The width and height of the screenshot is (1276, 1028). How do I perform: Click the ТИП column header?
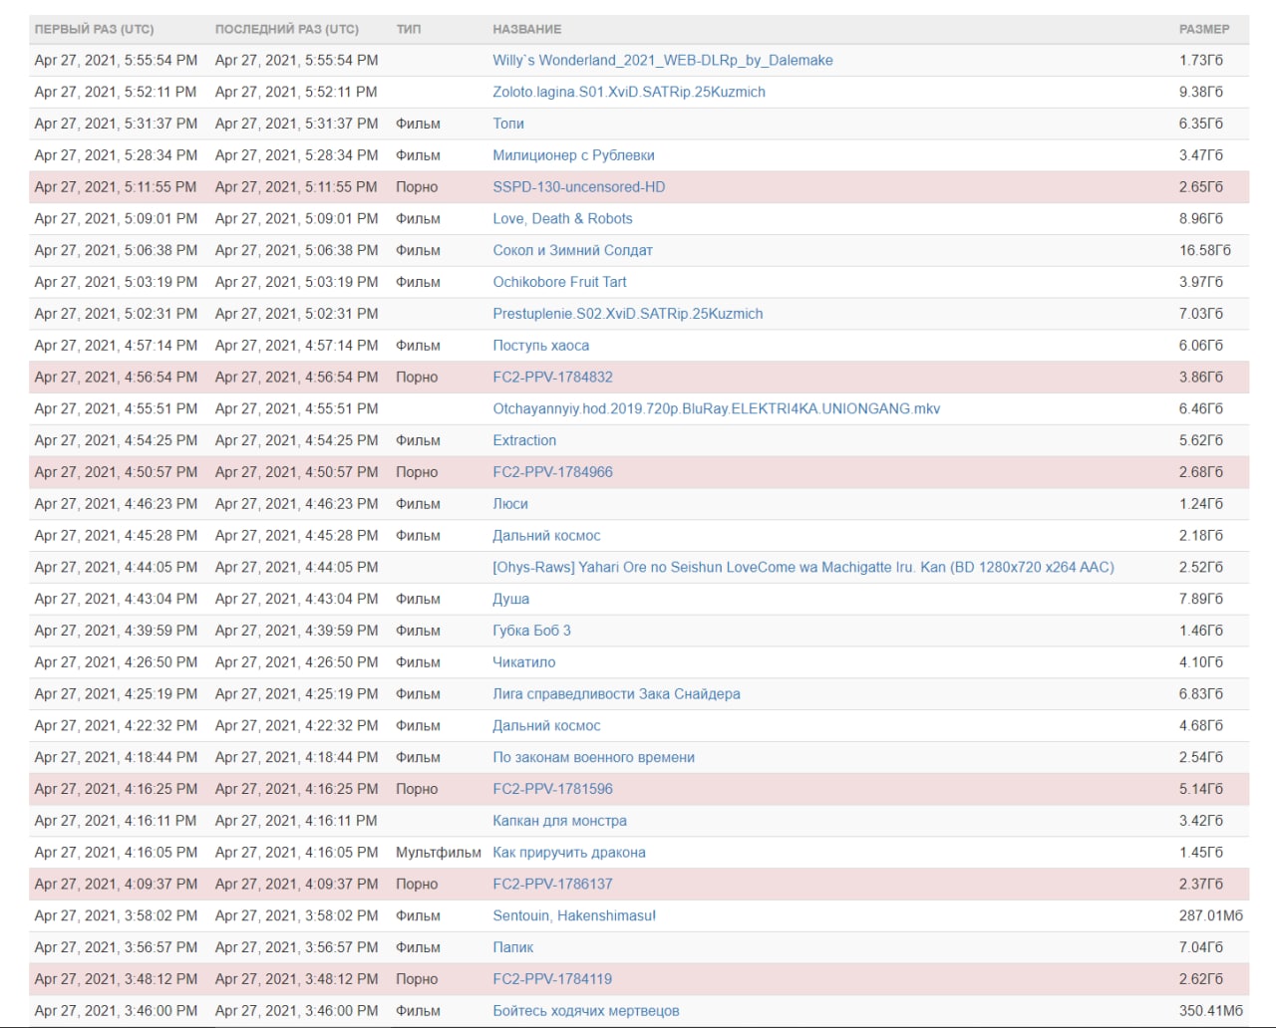click(x=408, y=29)
